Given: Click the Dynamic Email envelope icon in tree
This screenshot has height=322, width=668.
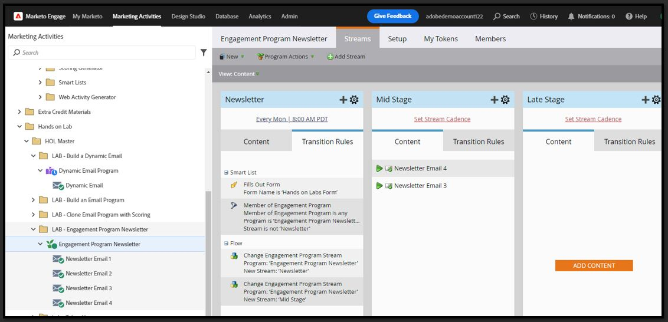Looking at the screenshot, I should click(x=58, y=186).
